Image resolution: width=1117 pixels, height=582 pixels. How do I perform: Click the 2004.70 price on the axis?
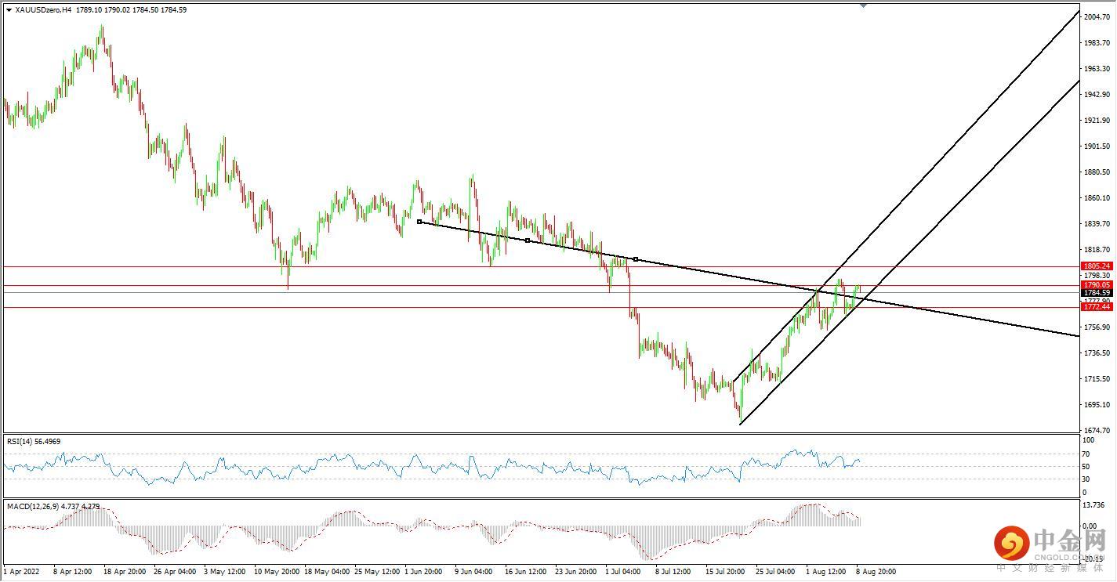(x=1097, y=17)
